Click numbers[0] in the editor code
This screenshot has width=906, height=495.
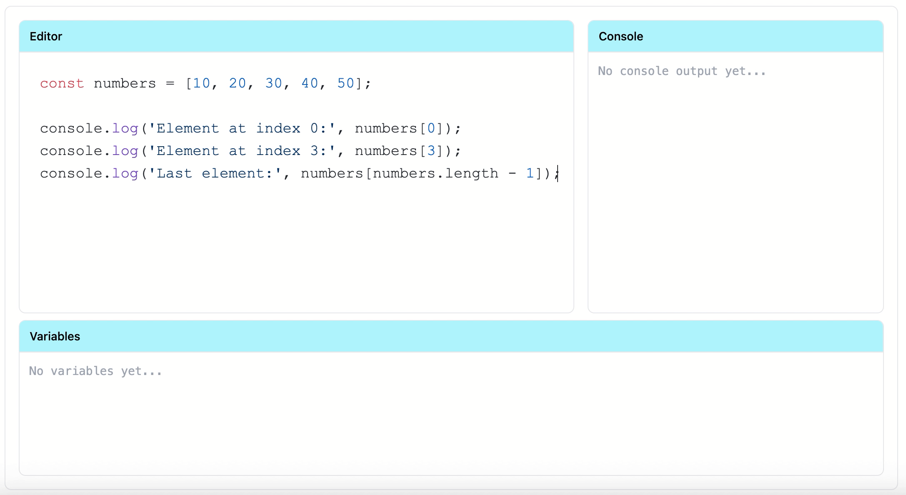[398, 128]
